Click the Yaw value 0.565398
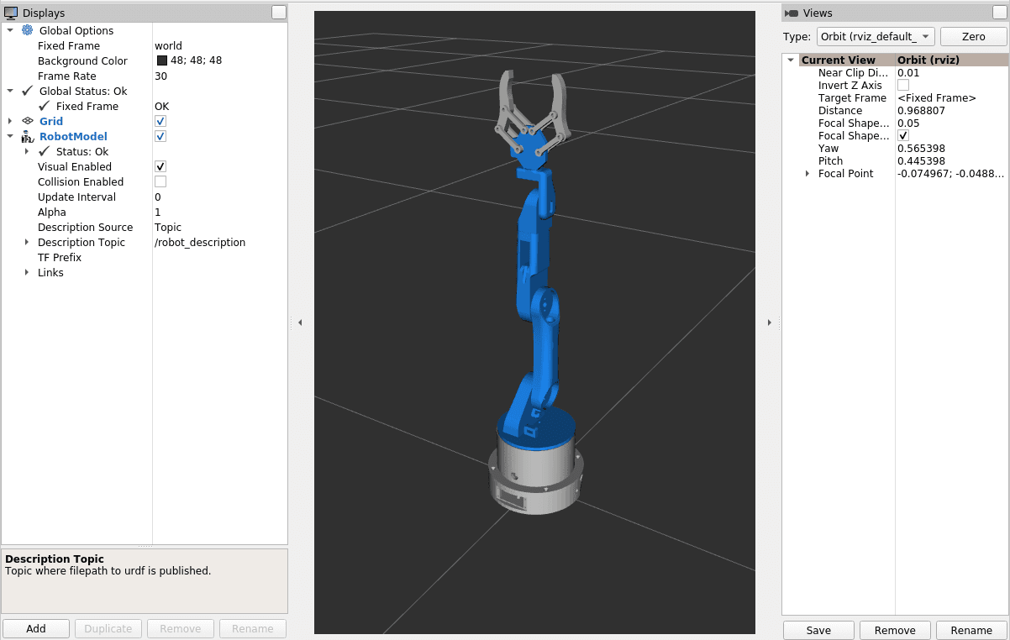Screen dimensions: 1010x640 921,149
